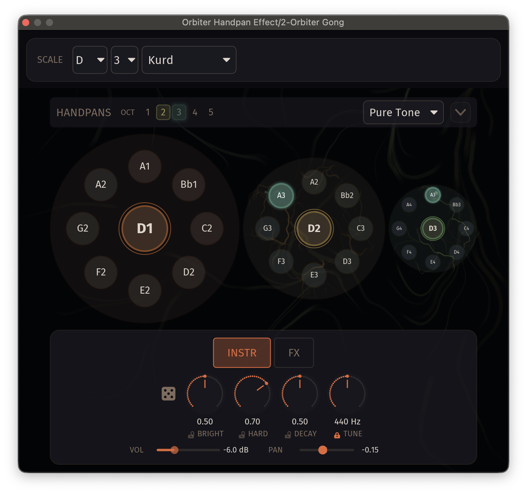527x494 pixels.
Task: Click the 440 Hz tune value
Action: click(347, 422)
